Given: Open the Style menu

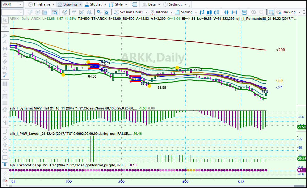Looking at the screenshot, I should tap(116, 5).
